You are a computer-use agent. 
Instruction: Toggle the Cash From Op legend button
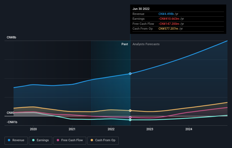coord(103,140)
